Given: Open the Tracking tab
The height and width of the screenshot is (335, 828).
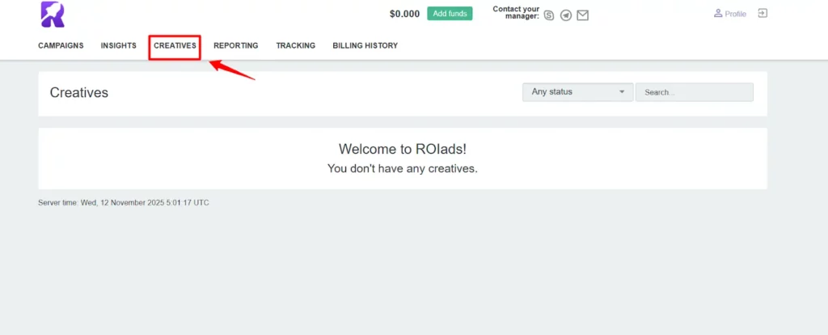Looking at the screenshot, I should [x=295, y=45].
